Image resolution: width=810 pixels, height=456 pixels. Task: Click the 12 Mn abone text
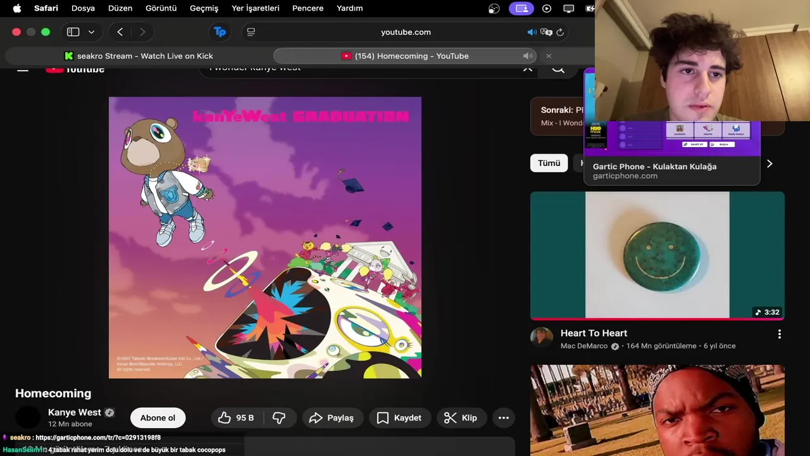[x=70, y=424]
